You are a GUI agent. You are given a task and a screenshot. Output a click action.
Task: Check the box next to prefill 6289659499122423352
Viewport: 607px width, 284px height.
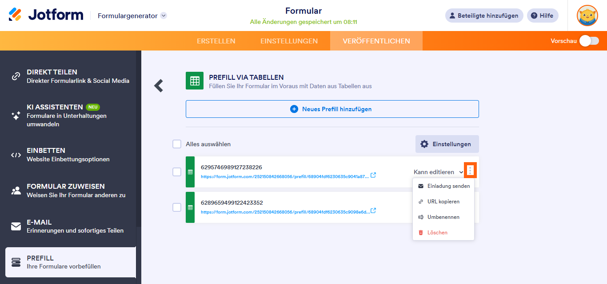coord(176,207)
